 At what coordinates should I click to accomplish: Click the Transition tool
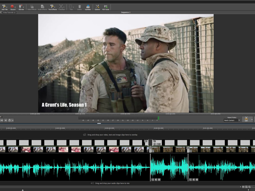tap(61, 7)
